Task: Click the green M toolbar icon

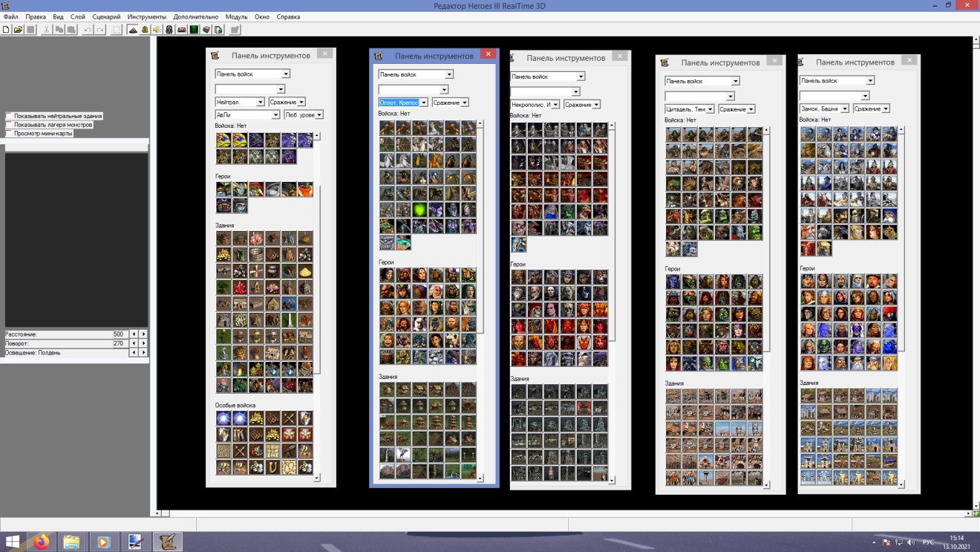Action: (x=194, y=30)
